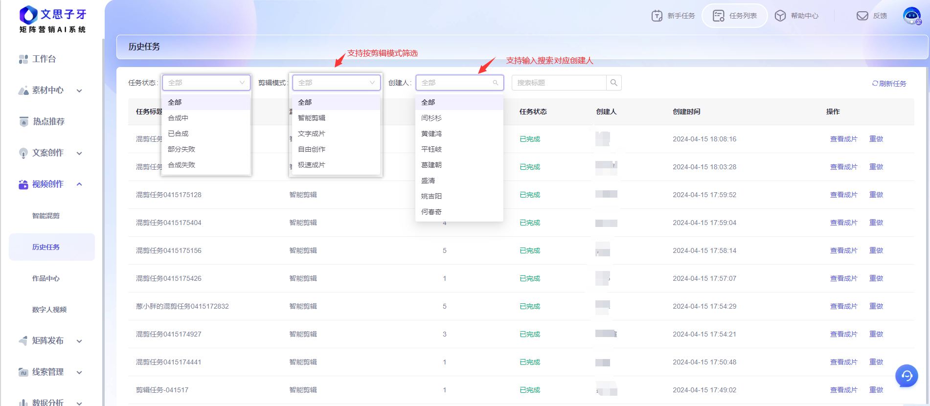This screenshot has height=406, width=930.
Task: Select creator 闫杉杉 from the list
Action: pyautogui.click(x=459, y=118)
